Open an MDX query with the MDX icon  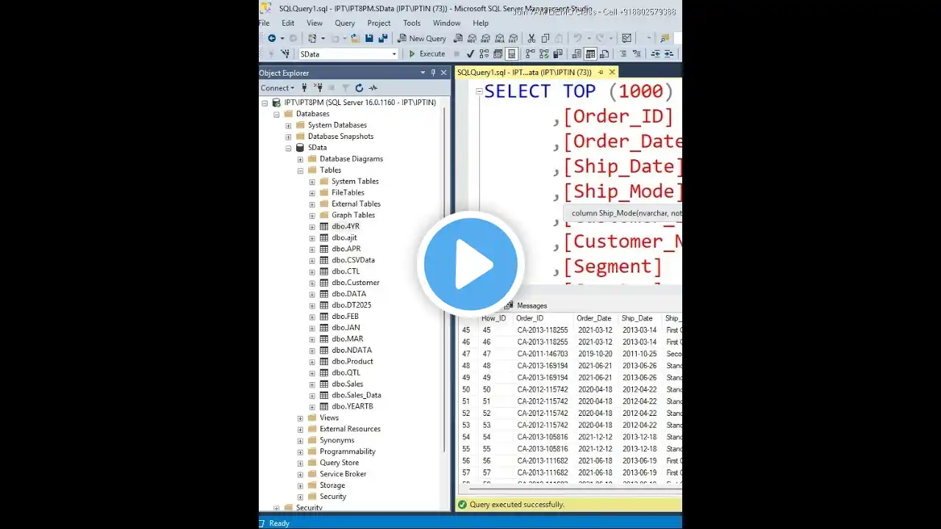(473, 38)
